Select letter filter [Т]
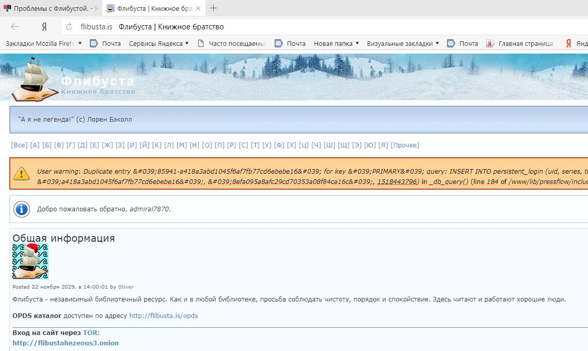 (x=256, y=145)
